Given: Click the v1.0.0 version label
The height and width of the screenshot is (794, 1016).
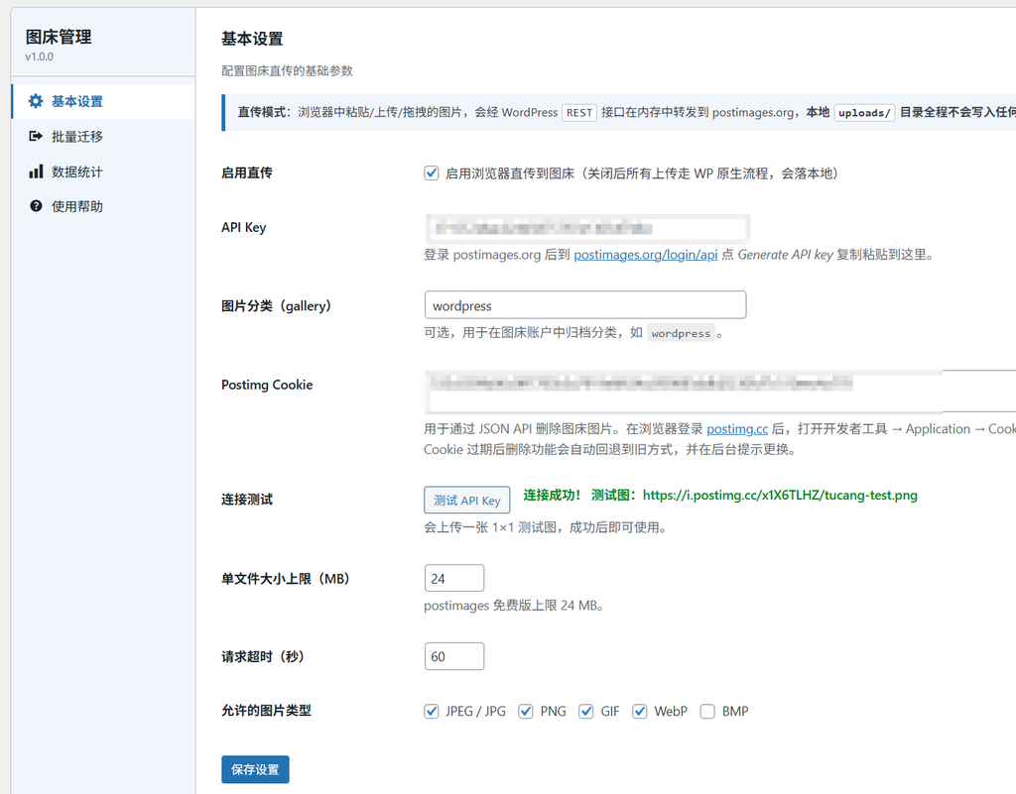Looking at the screenshot, I should tap(40, 57).
